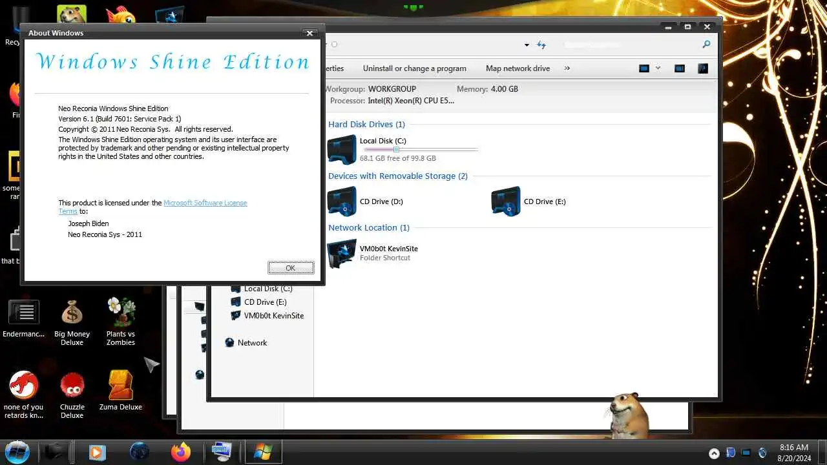Click the Action Center flag tray icon
The height and width of the screenshot is (465, 827).
[731, 453]
